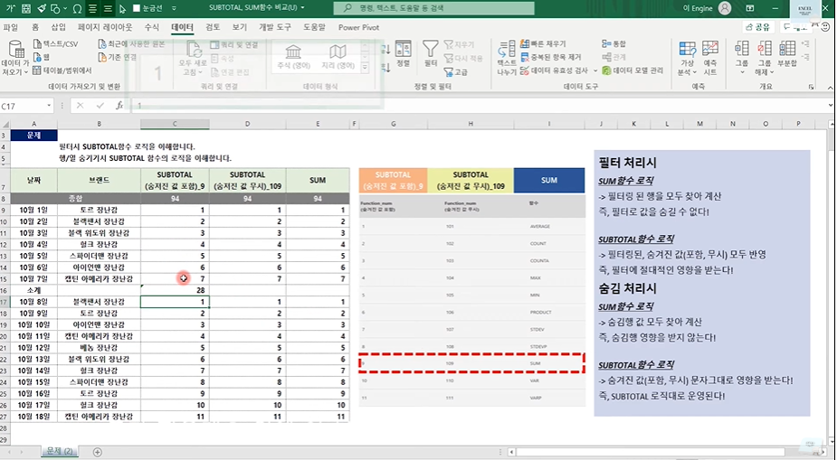
Task: Open 데이터 유효성 검사 validation
Action: [554, 70]
